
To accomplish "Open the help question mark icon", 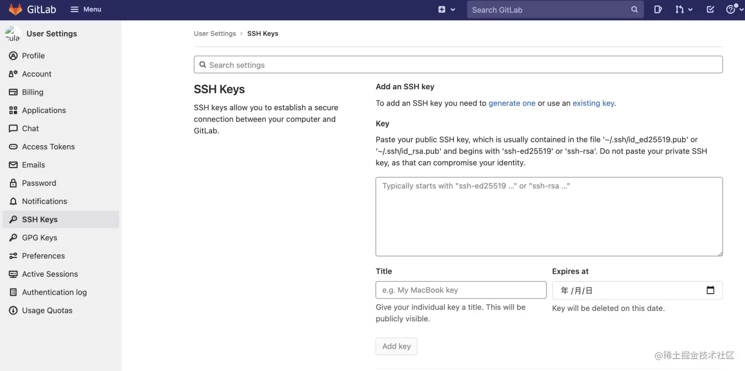I will (730, 9).
